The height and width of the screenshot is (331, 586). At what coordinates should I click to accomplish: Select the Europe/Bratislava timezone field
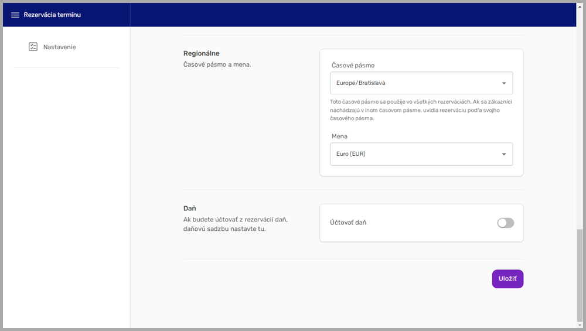[410, 83]
